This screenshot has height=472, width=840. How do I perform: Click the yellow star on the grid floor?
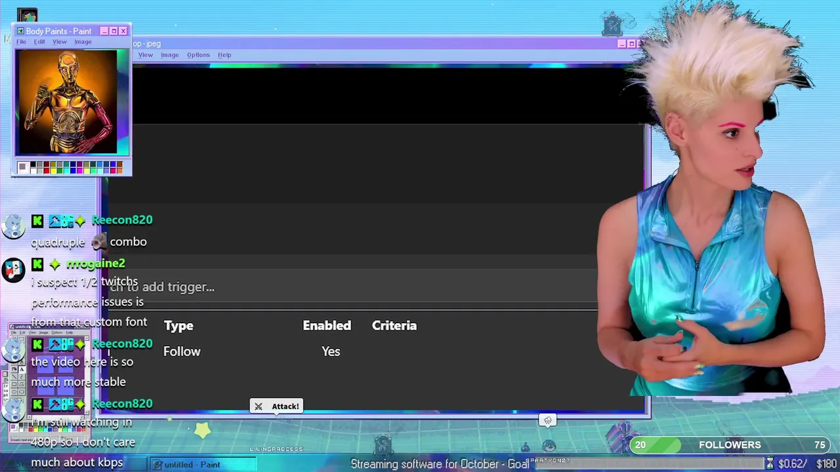tap(203, 430)
